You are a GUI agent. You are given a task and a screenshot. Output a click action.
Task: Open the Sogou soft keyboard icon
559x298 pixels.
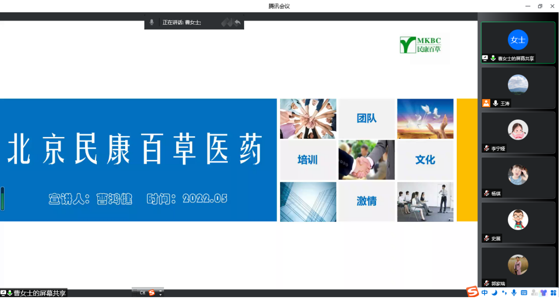click(524, 293)
